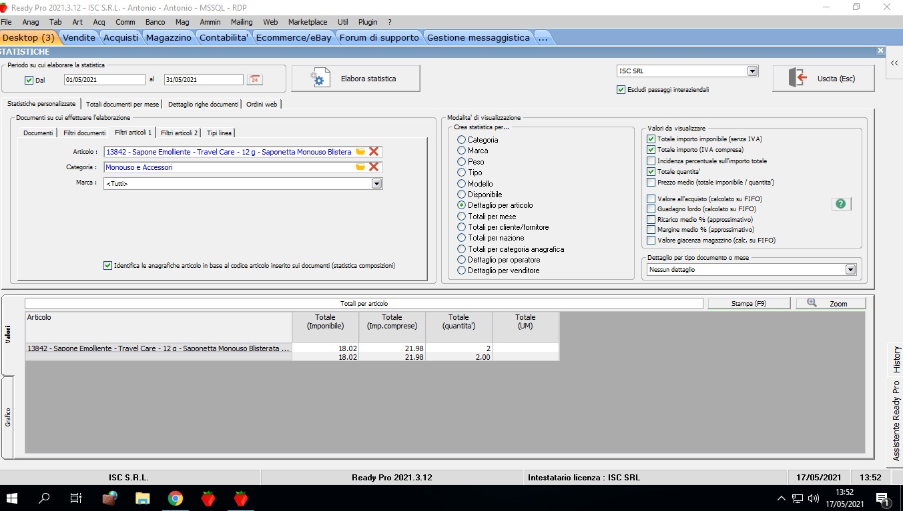Open the ISC SRL company dropdown

tap(753, 71)
